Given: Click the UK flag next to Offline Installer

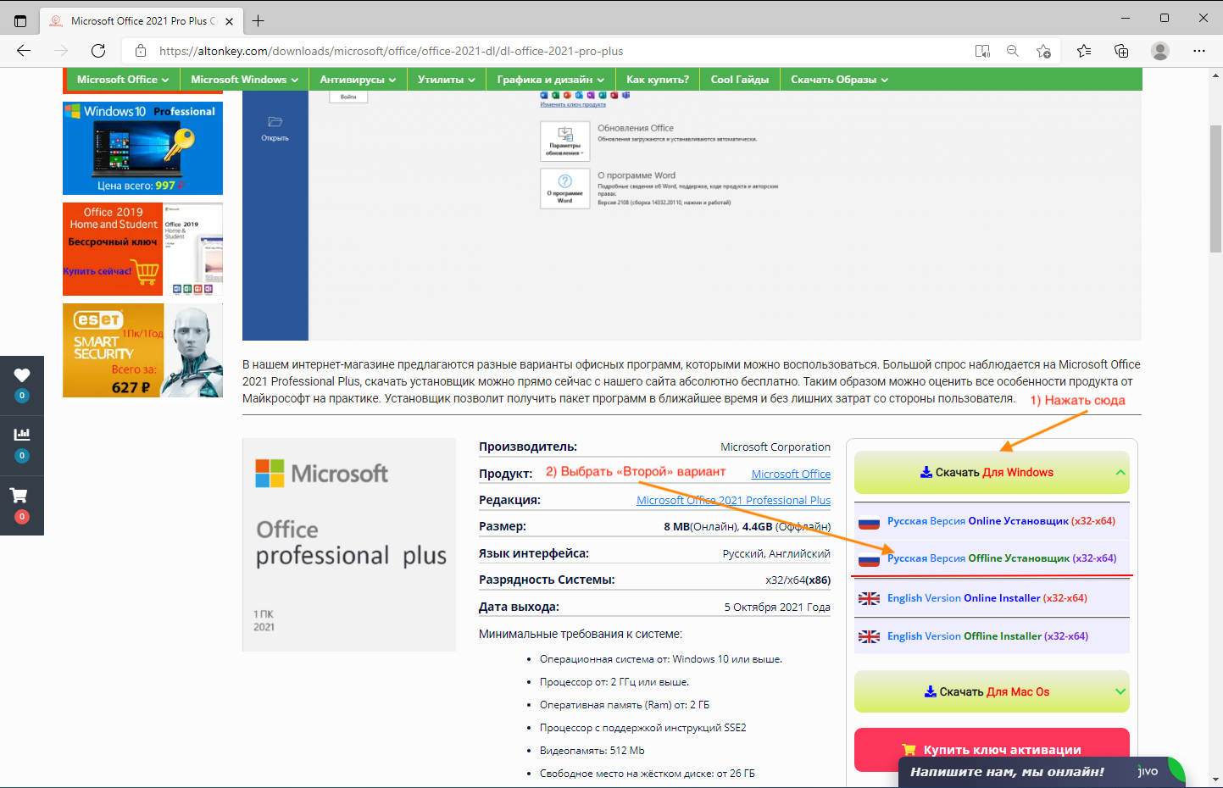Looking at the screenshot, I should tap(869, 636).
